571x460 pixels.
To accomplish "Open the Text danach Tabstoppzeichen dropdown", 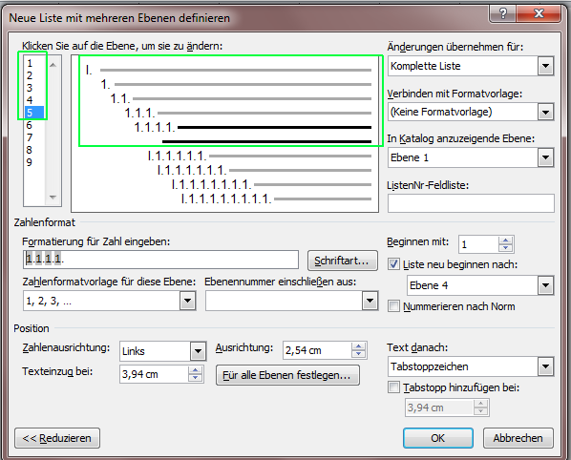I will (545, 366).
